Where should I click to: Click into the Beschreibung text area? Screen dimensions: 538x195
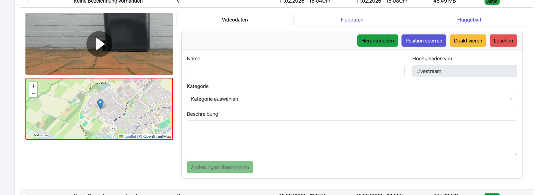[x=352, y=138]
